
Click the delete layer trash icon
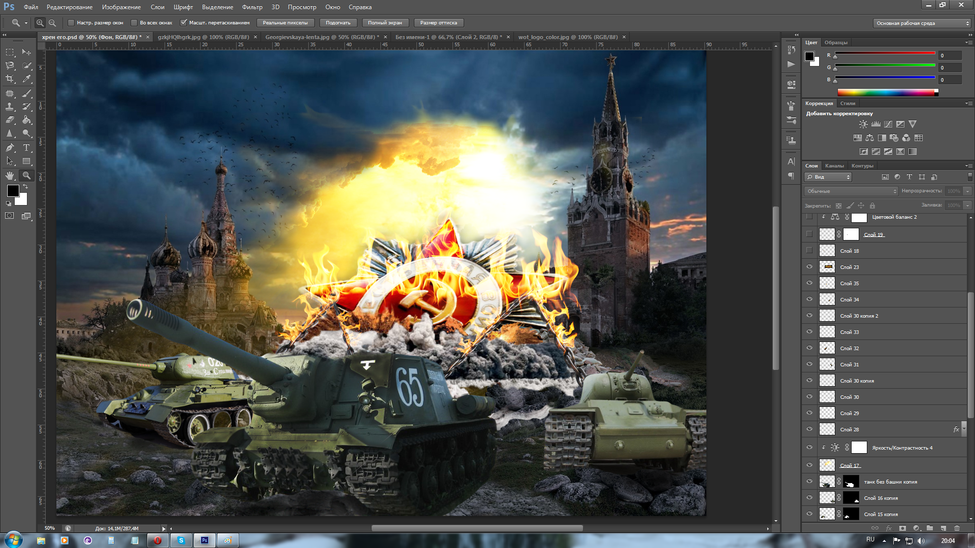pos(957,528)
